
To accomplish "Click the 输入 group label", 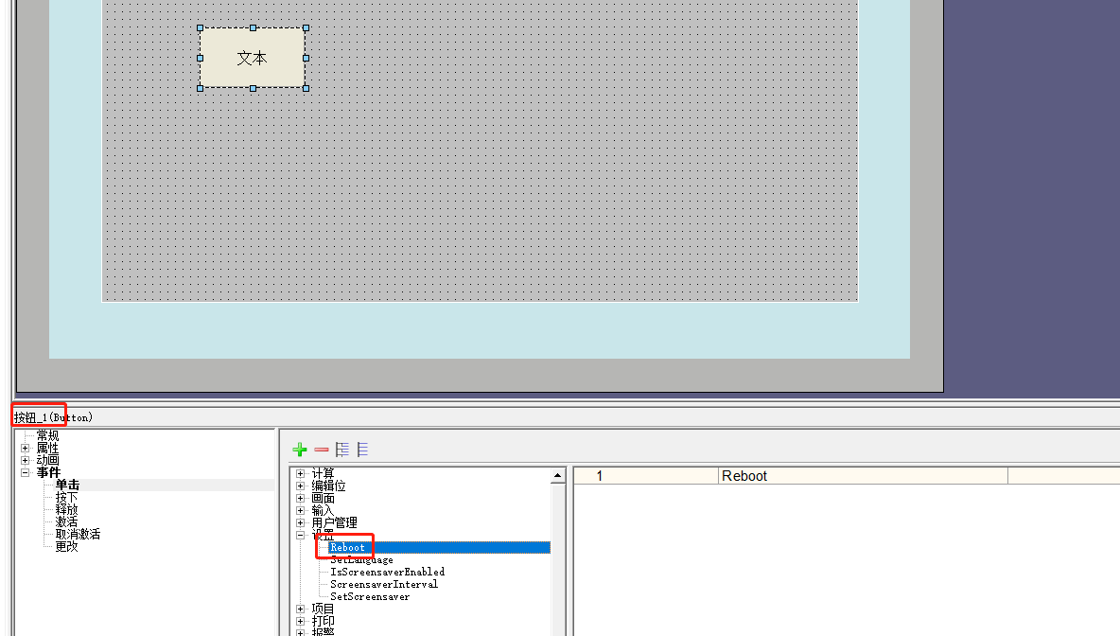I will 323,510.
